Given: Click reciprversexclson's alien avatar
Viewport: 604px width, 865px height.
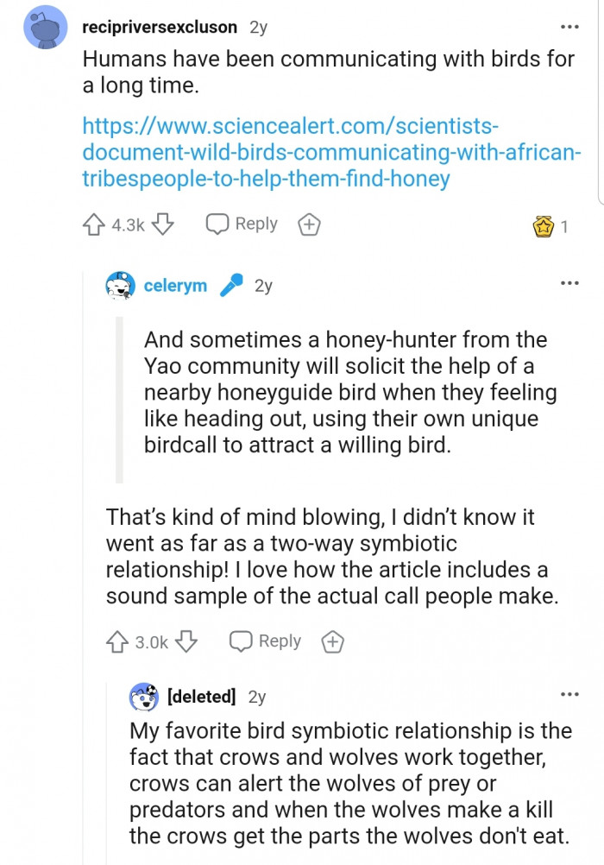Looking at the screenshot, I should (x=44, y=27).
